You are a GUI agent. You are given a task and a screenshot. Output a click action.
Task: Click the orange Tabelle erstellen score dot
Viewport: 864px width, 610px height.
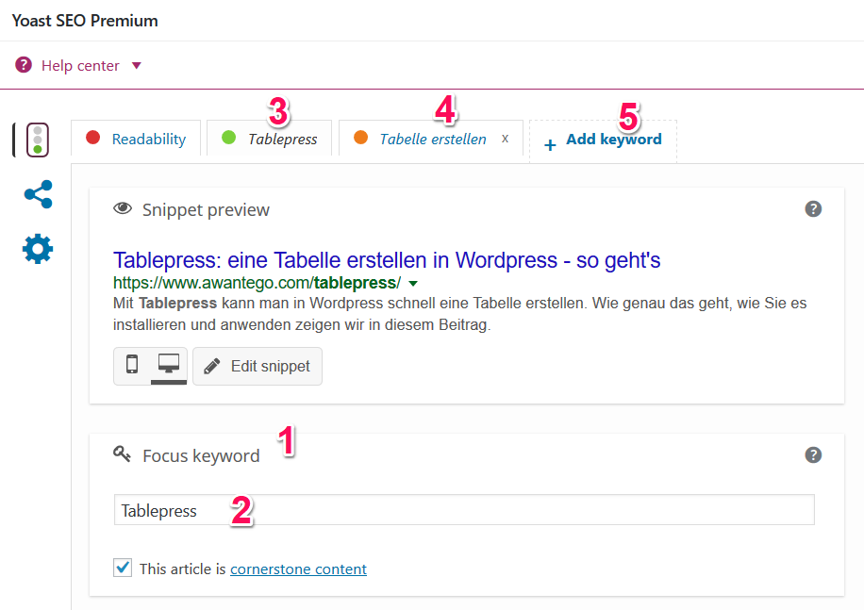[361, 137]
